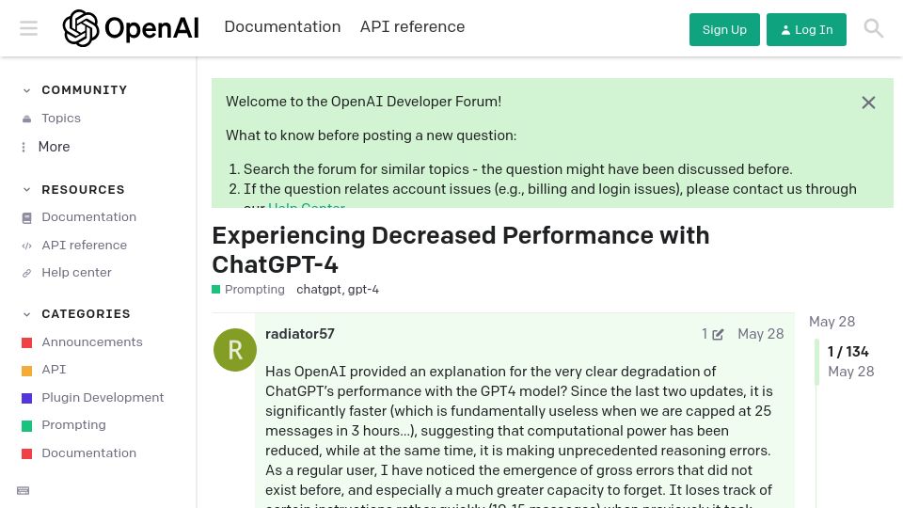Click the API reference code icon

coord(26,246)
